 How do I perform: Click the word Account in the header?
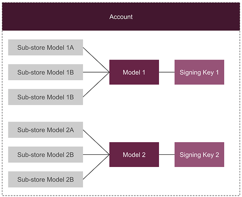tap(121, 17)
